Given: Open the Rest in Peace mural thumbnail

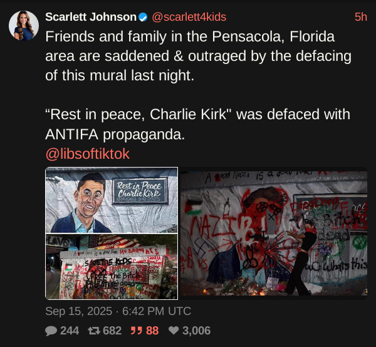Looking at the screenshot, I should pos(112,200).
